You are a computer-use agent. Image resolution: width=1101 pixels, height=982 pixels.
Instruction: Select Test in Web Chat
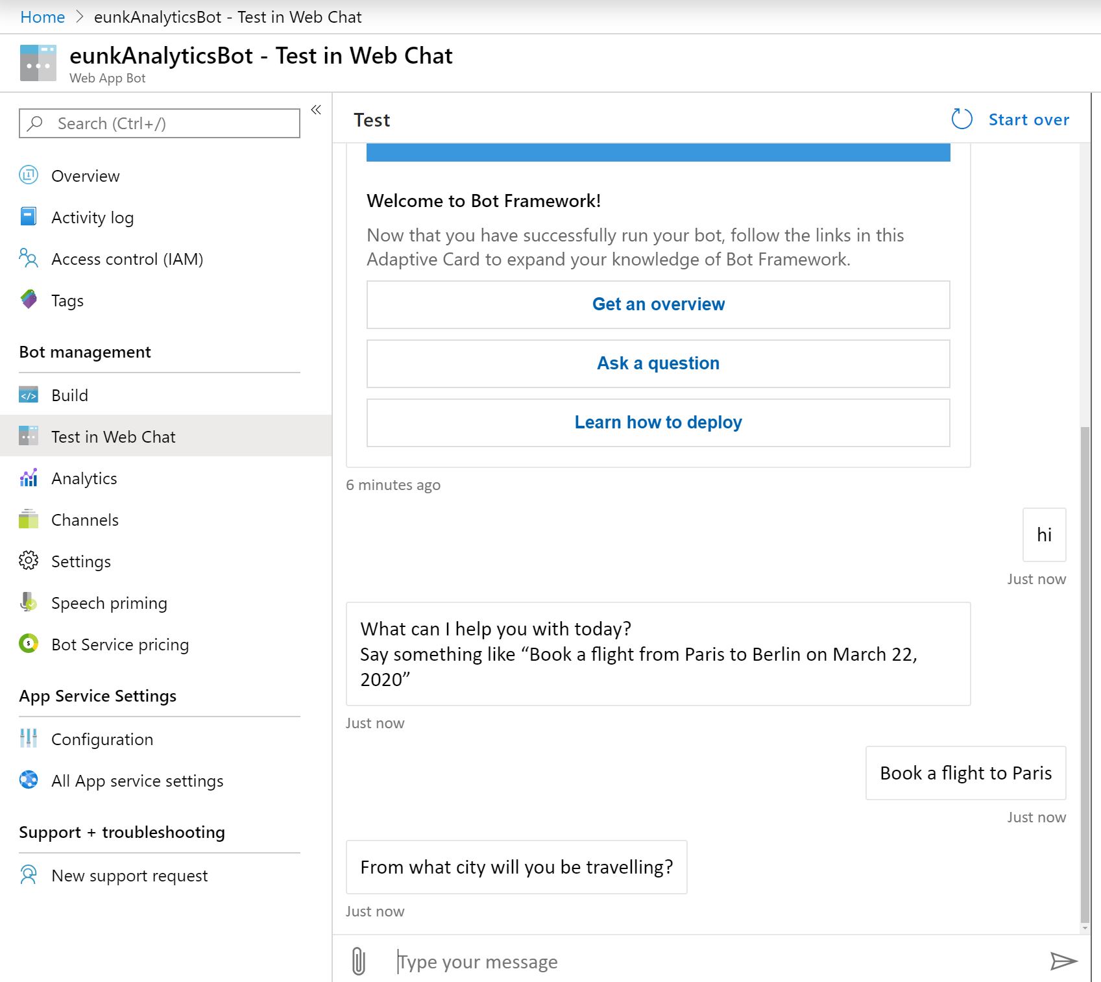(166, 436)
